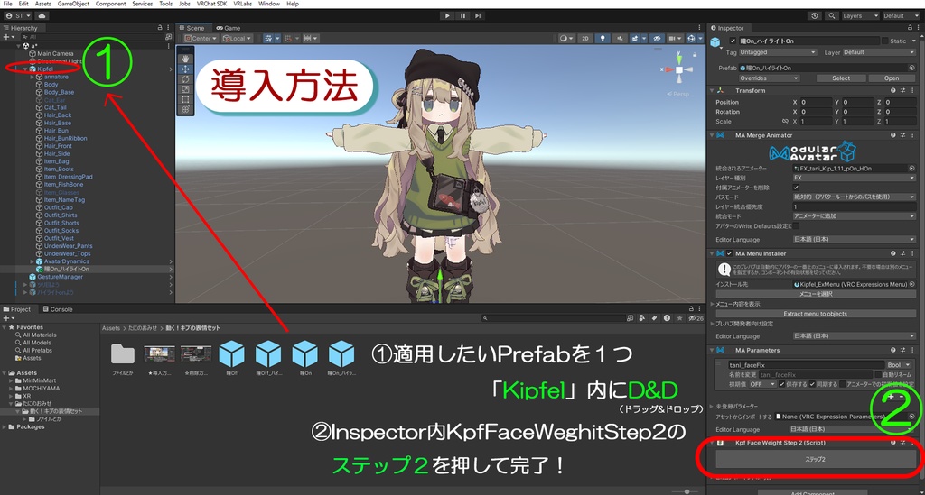The width and height of the screenshot is (925, 495).
Task: Toggle 2D scene view mode
Action: (584, 38)
